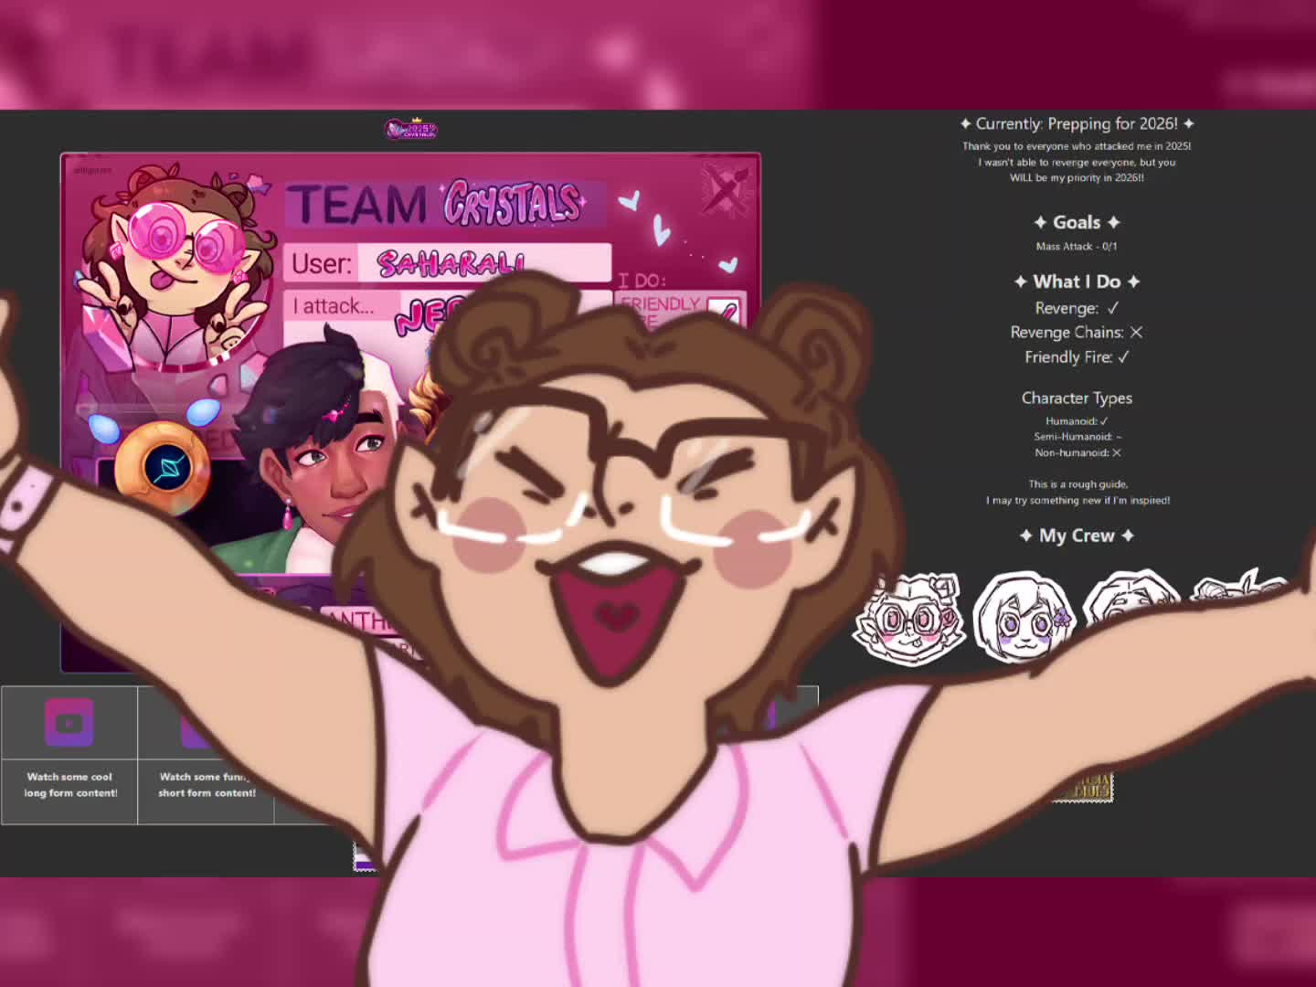The image size is (1316, 987).
Task: Click the 'This is a rough guide,' note
Action: 1077,484
